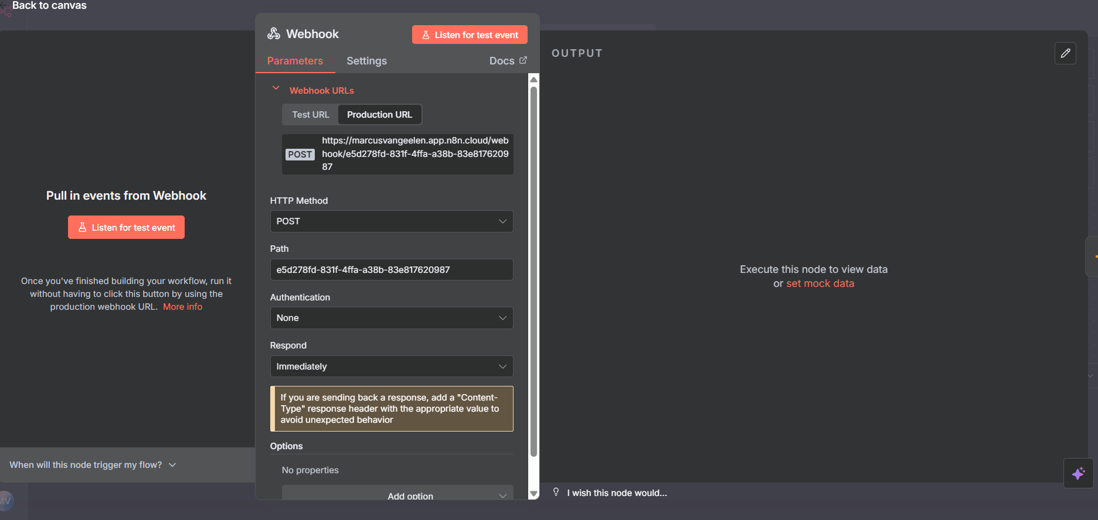Click 'I wish this node would...' feedback link
The image size is (1098, 520).
click(617, 493)
